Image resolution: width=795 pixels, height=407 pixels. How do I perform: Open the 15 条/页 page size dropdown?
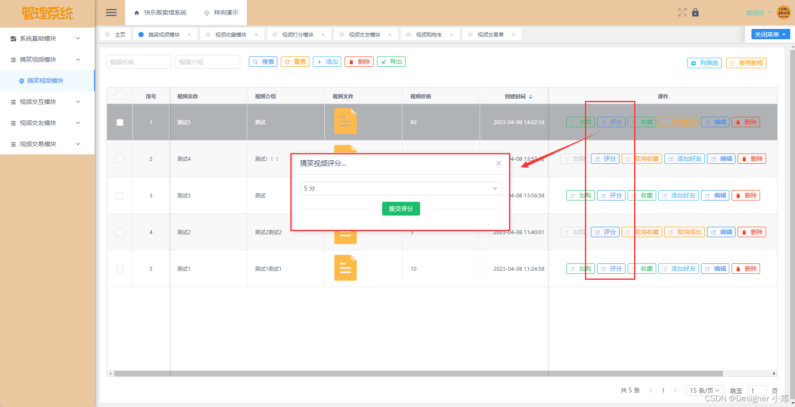[x=705, y=391]
